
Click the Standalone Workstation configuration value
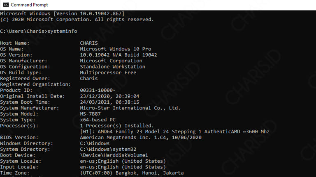[x=112, y=67]
